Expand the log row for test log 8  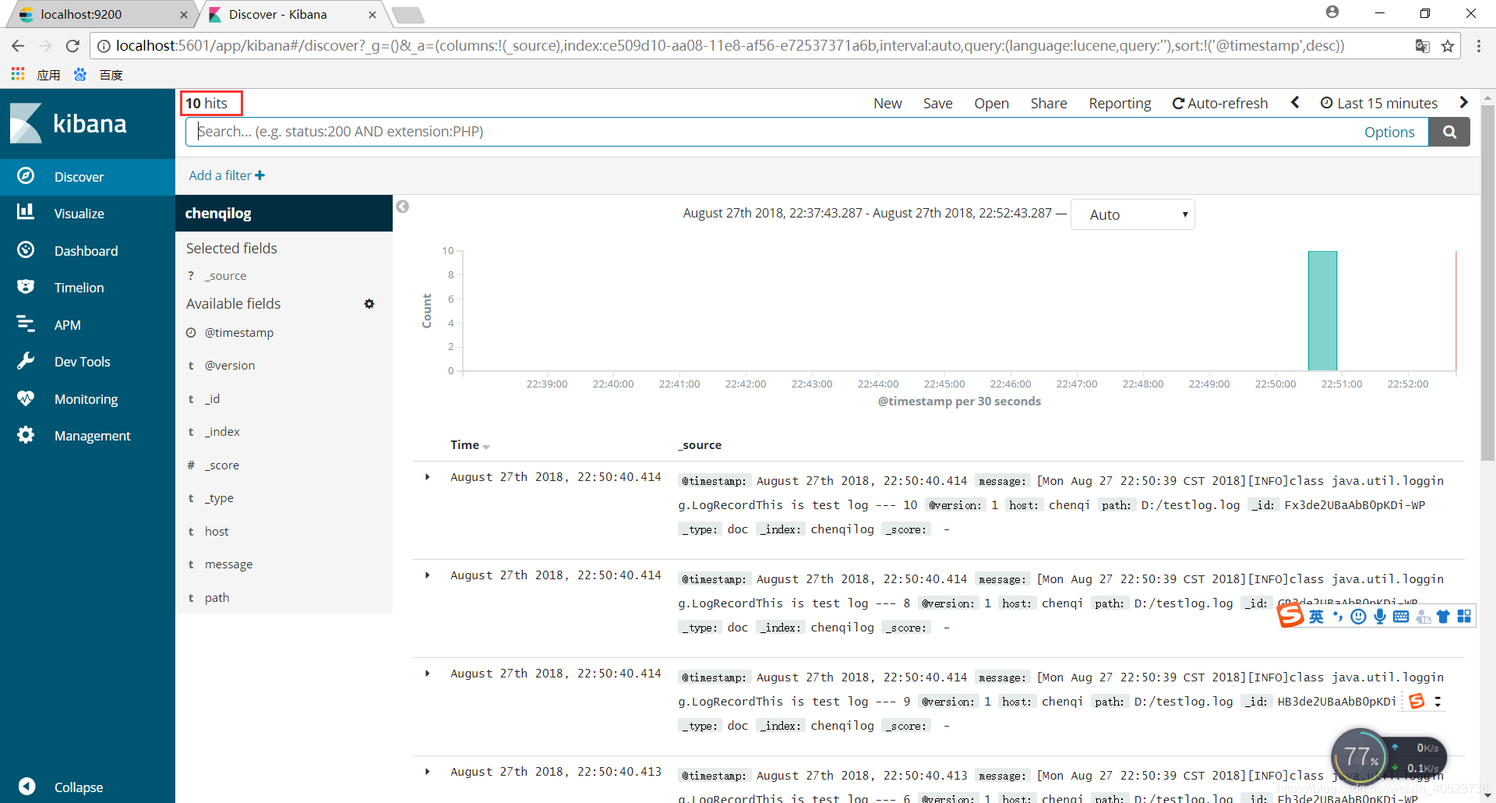427,575
